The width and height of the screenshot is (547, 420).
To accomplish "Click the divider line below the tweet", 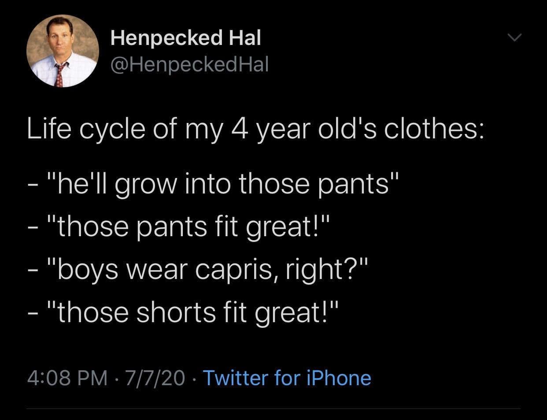I will pos(273,409).
